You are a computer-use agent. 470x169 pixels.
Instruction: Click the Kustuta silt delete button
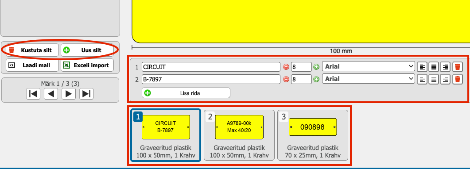pos(32,50)
